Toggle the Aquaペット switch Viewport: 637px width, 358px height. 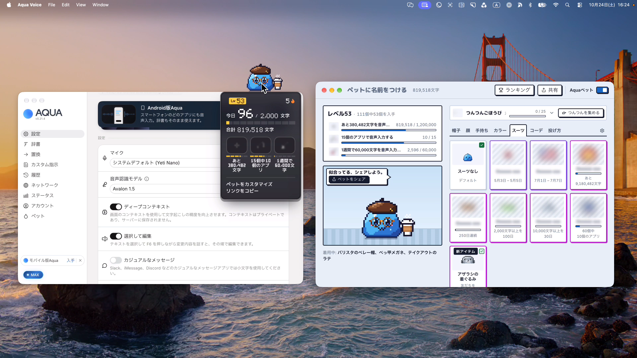tap(602, 90)
